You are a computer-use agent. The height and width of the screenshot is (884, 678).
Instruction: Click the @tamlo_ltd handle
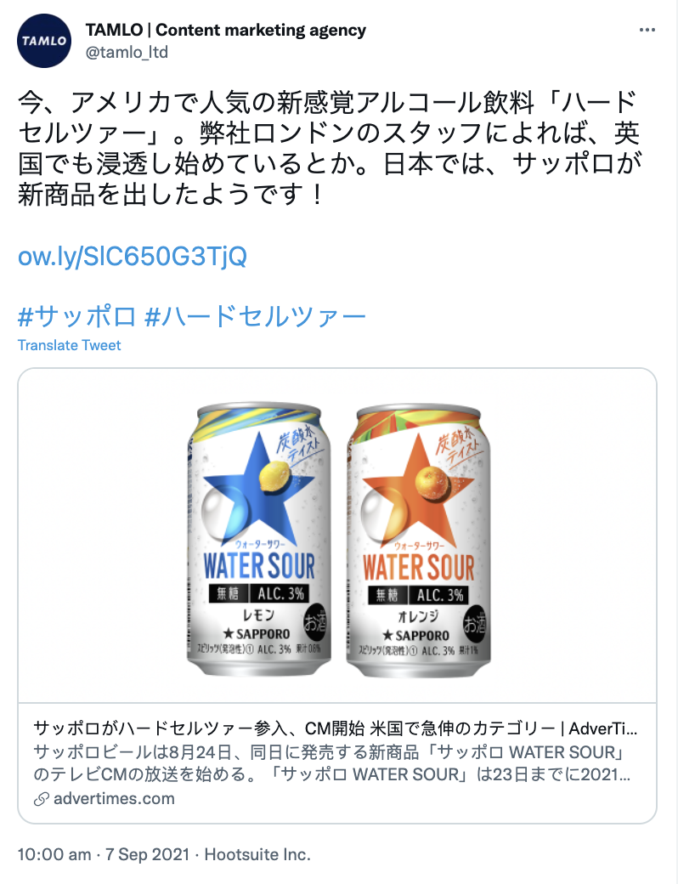pyautogui.click(x=127, y=53)
